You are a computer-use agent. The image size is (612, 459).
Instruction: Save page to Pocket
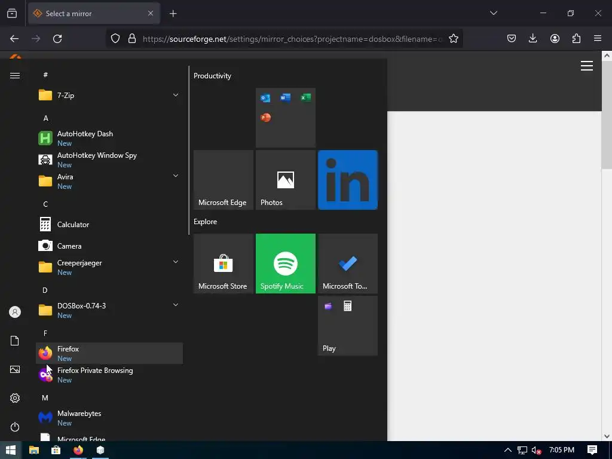click(512, 38)
